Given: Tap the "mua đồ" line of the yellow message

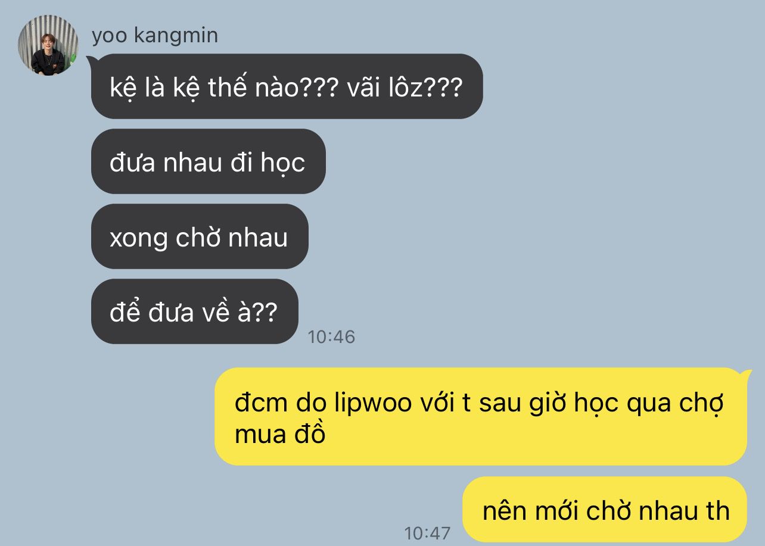Looking at the screenshot, I should pyautogui.click(x=280, y=435).
